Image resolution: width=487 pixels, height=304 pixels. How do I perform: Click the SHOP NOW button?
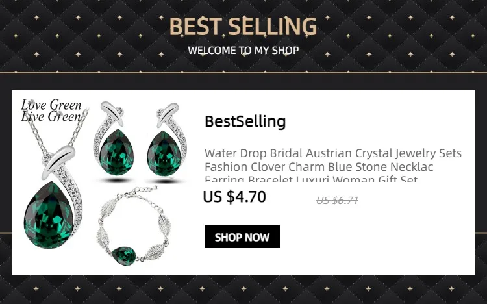[x=242, y=237]
